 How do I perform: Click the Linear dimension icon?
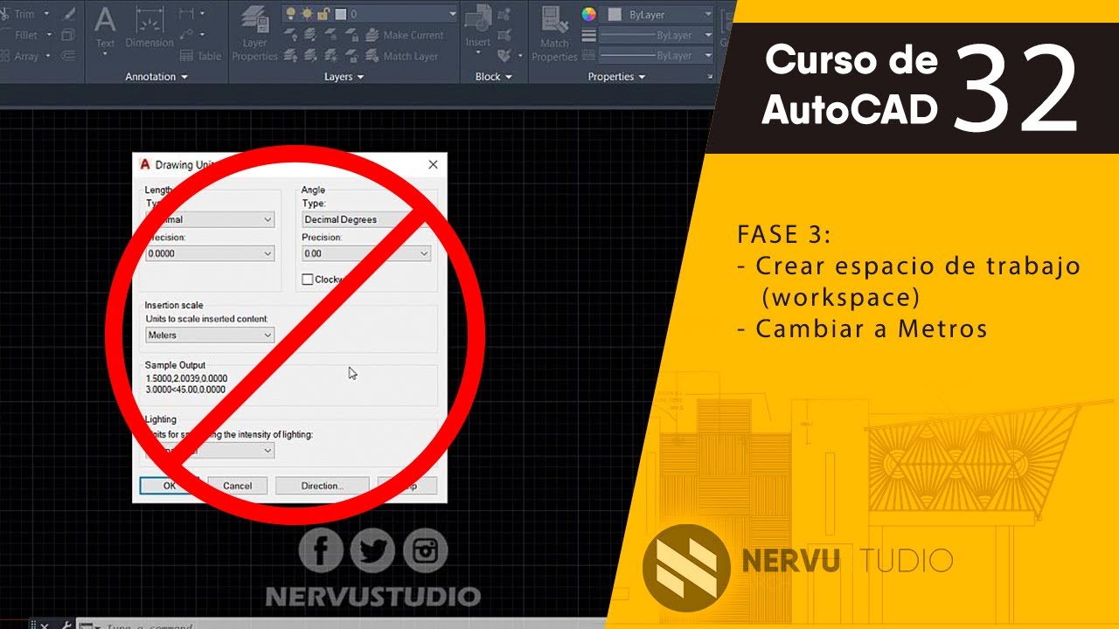point(186,14)
